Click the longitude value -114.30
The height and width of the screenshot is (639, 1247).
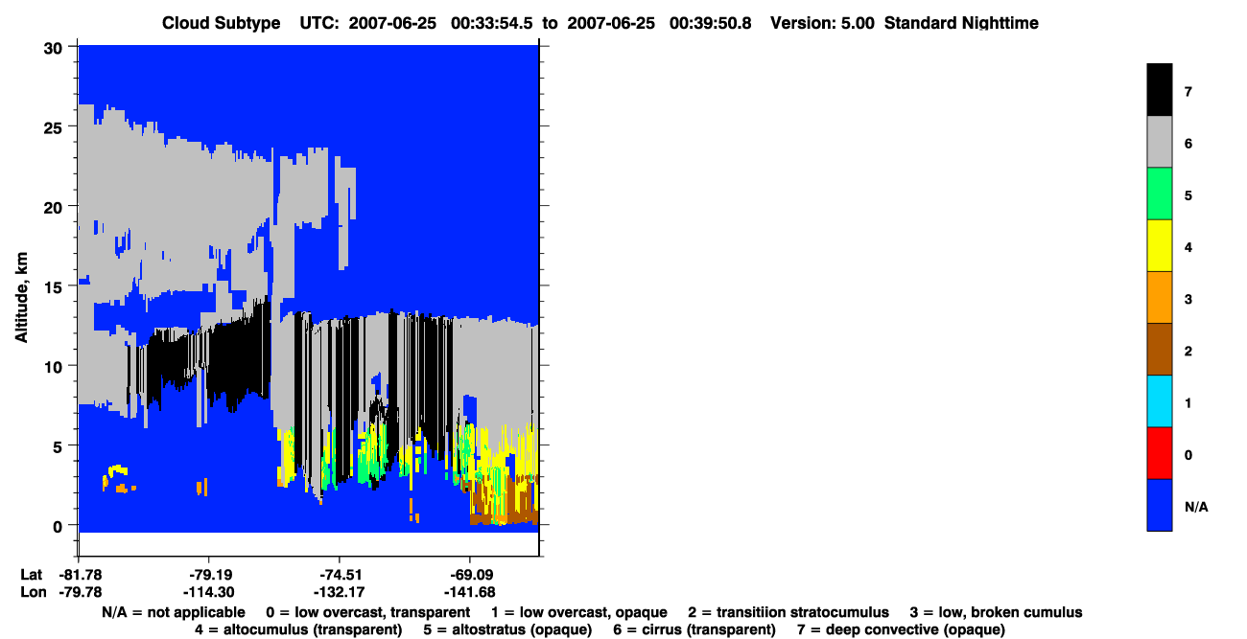click(x=208, y=592)
